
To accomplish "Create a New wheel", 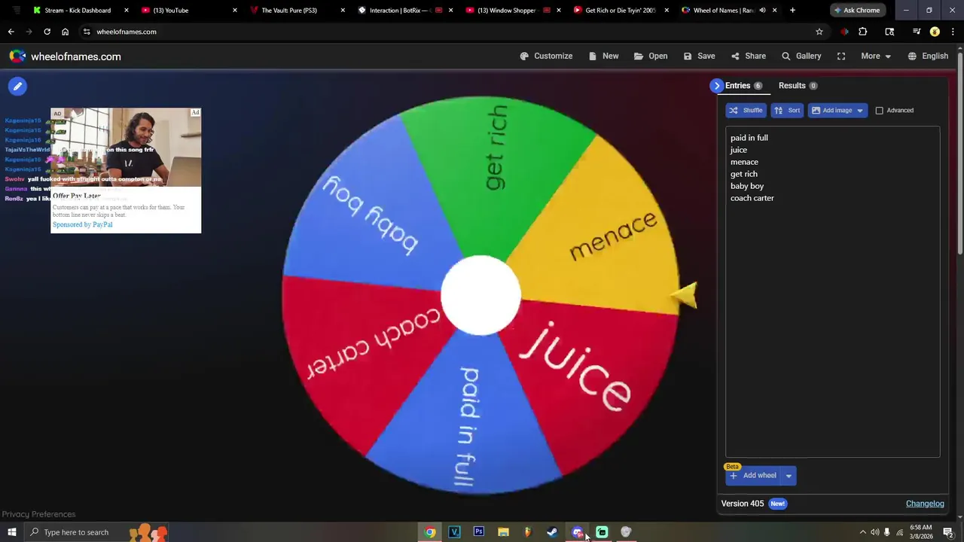I will tap(603, 56).
